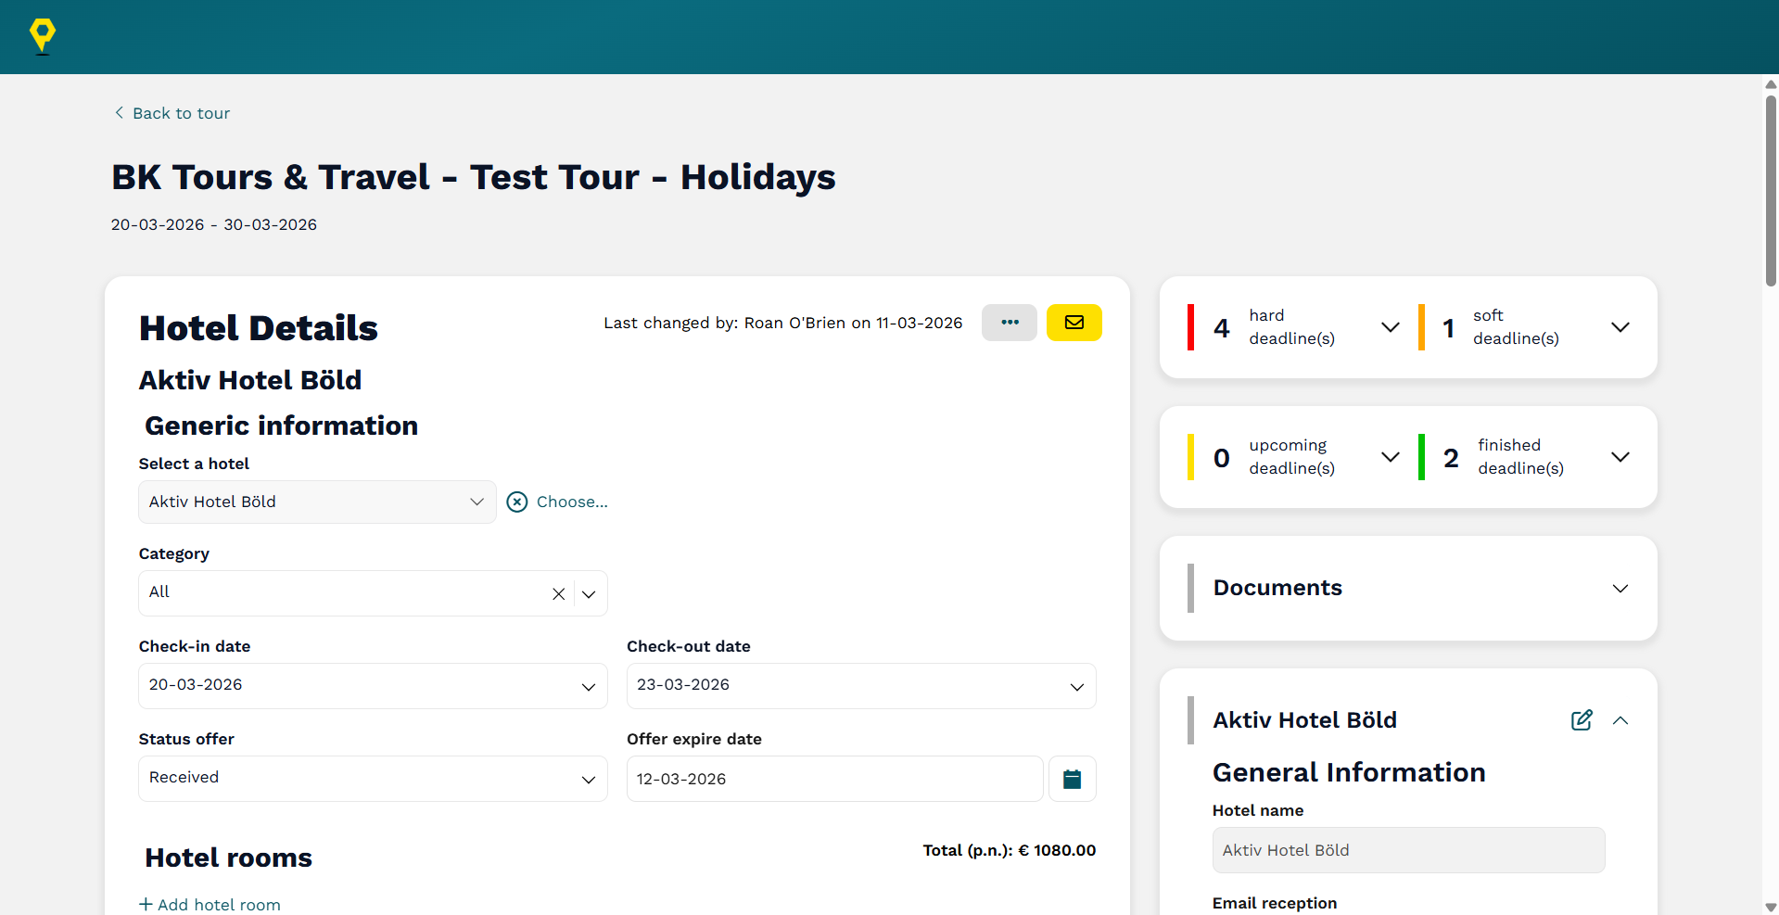Click the scrollbar up arrow

pos(1771,84)
